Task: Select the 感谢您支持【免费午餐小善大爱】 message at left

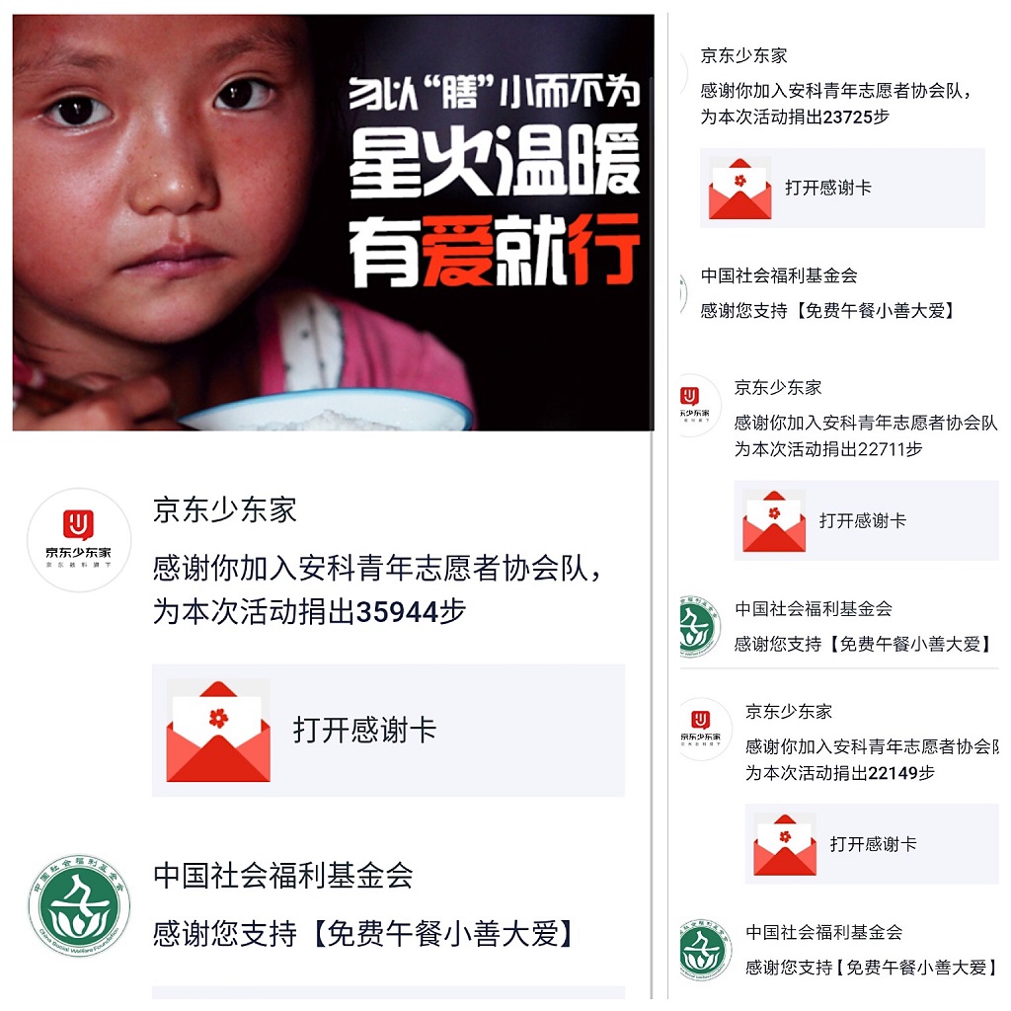Action: [364, 934]
